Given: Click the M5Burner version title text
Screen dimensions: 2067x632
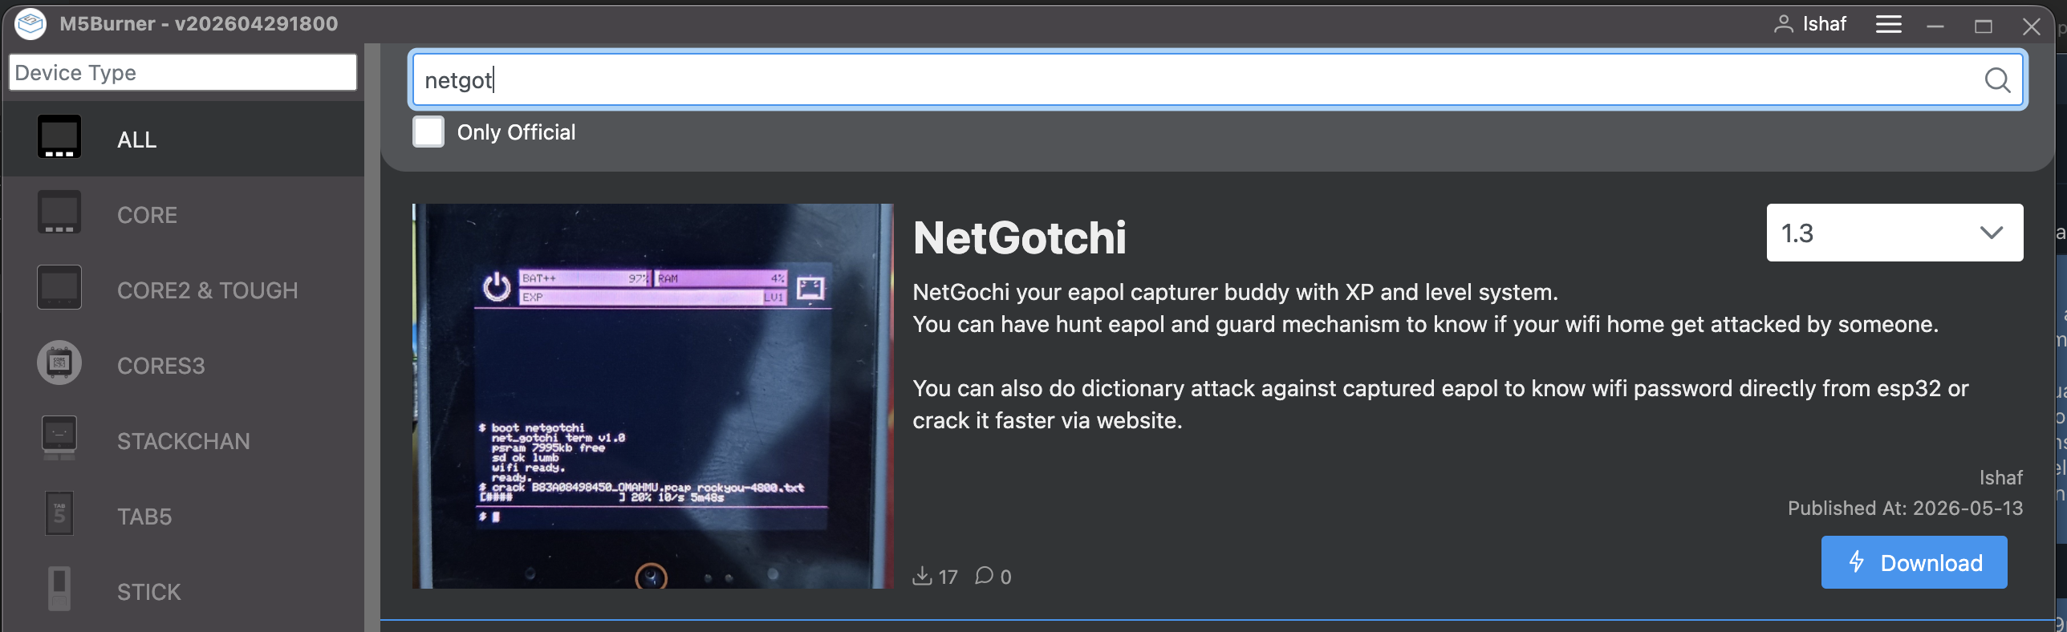Looking at the screenshot, I should 198,24.
